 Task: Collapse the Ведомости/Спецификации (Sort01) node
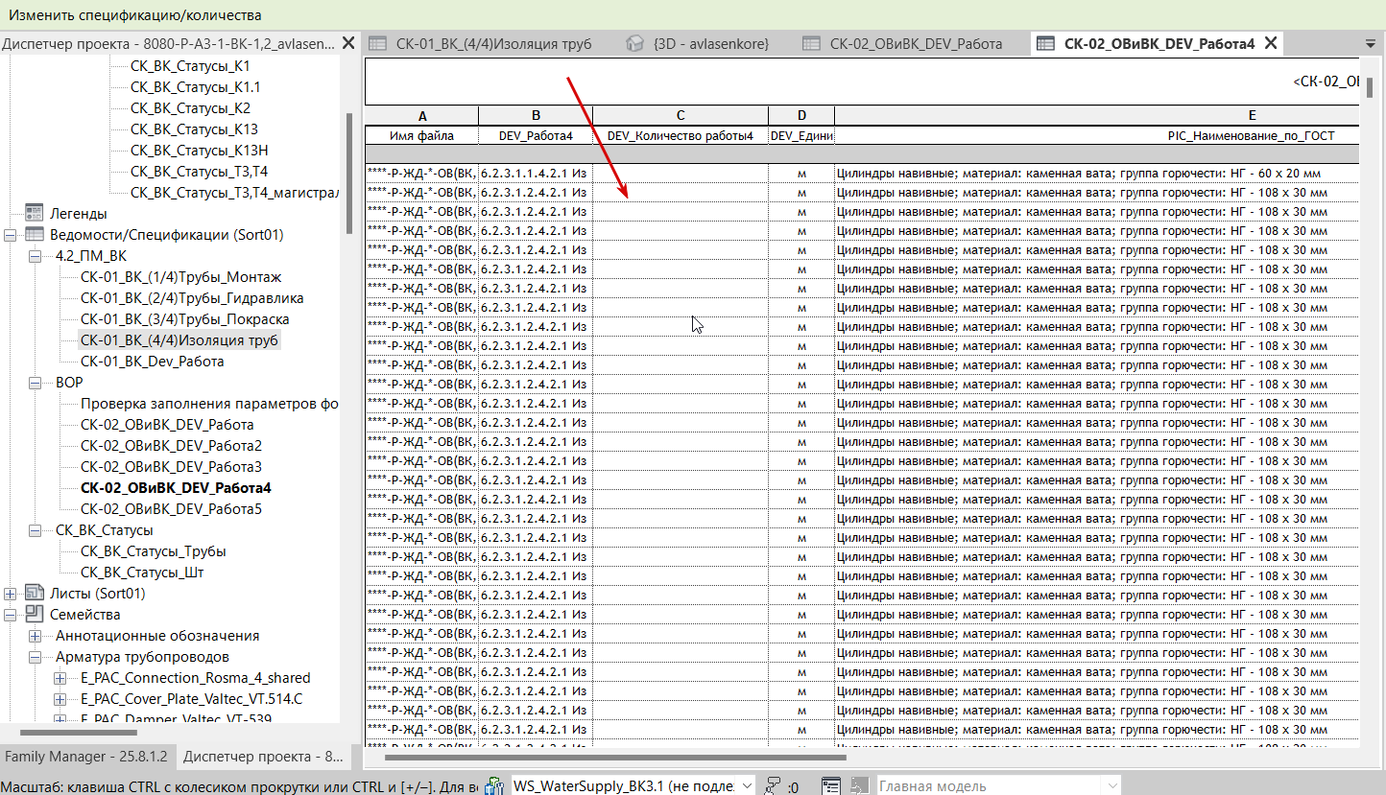pyautogui.click(x=10, y=235)
